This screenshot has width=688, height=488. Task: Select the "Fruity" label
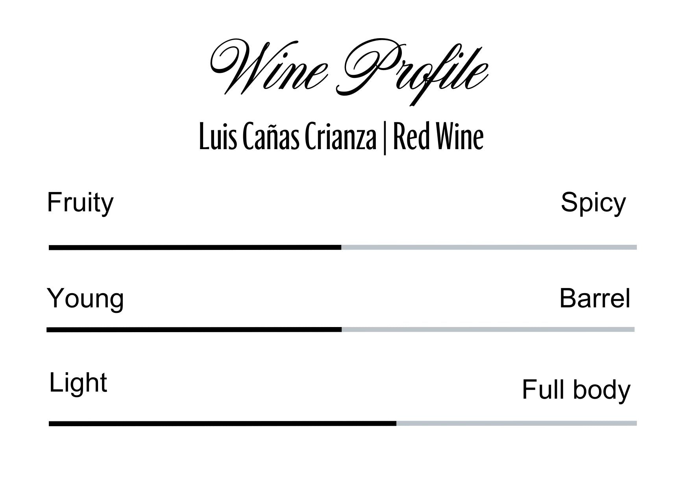(x=80, y=203)
